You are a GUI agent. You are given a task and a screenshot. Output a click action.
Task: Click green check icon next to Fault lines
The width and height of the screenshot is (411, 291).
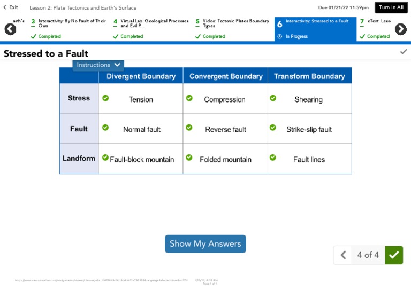[273, 158]
